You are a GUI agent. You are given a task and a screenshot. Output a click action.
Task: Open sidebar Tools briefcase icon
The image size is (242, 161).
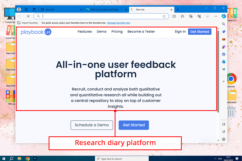[224, 39]
